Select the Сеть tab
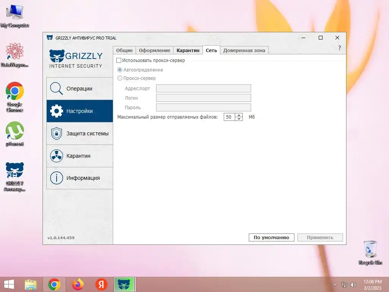This screenshot has width=389, height=292. (211, 50)
